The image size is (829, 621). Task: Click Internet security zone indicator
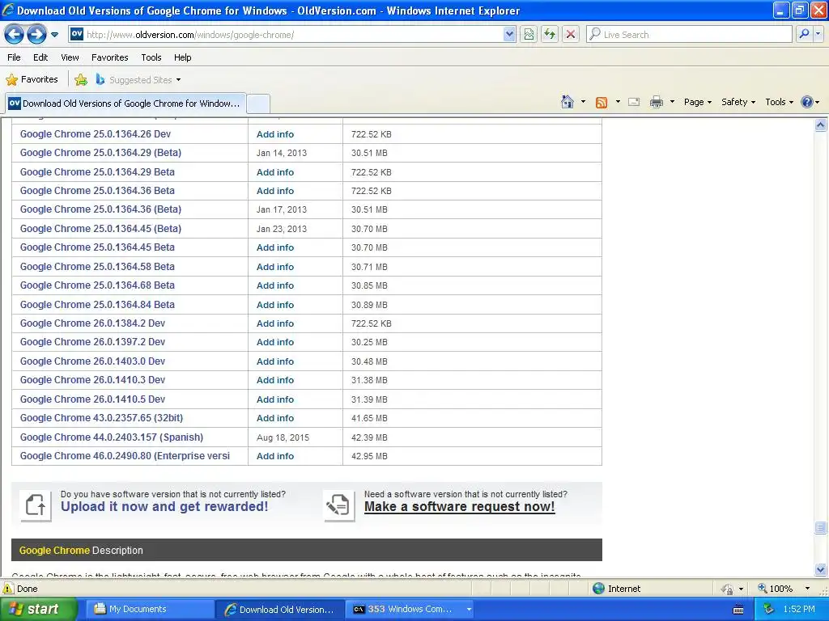(x=616, y=589)
